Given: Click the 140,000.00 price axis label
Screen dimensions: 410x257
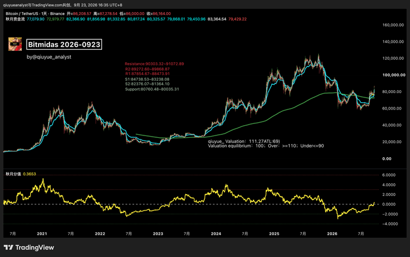Looking at the screenshot, I should tap(393, 42).
